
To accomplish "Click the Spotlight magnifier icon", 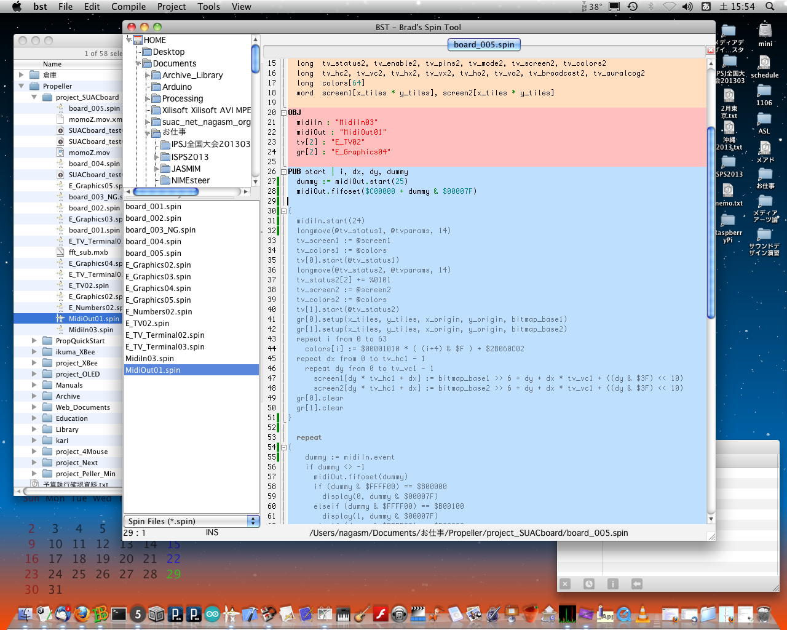I will click(770, 7).
